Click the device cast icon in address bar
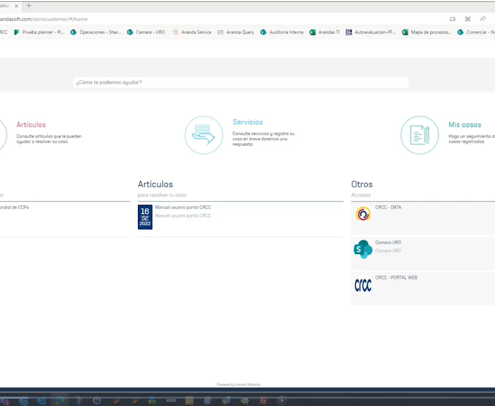 453,19
